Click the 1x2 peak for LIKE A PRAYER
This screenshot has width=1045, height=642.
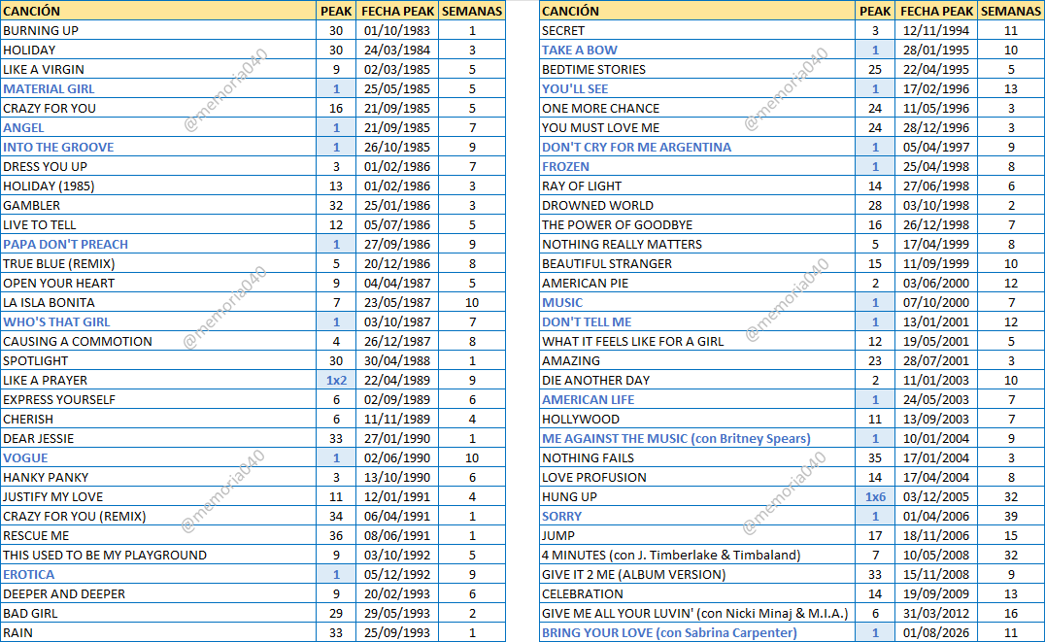coord(336,380)
